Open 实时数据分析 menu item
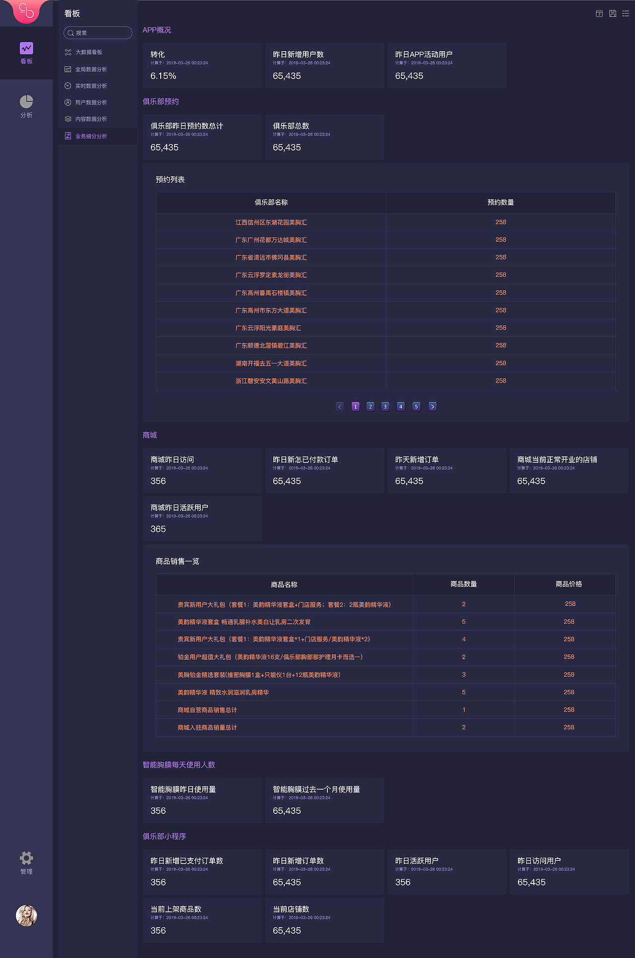 coord(98,86)
